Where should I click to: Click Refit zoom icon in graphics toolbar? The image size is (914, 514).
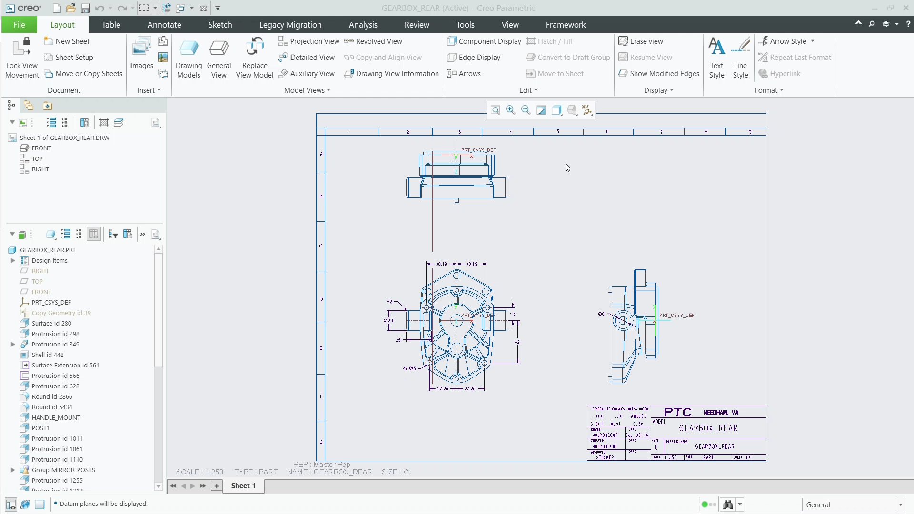coord(496,110)
